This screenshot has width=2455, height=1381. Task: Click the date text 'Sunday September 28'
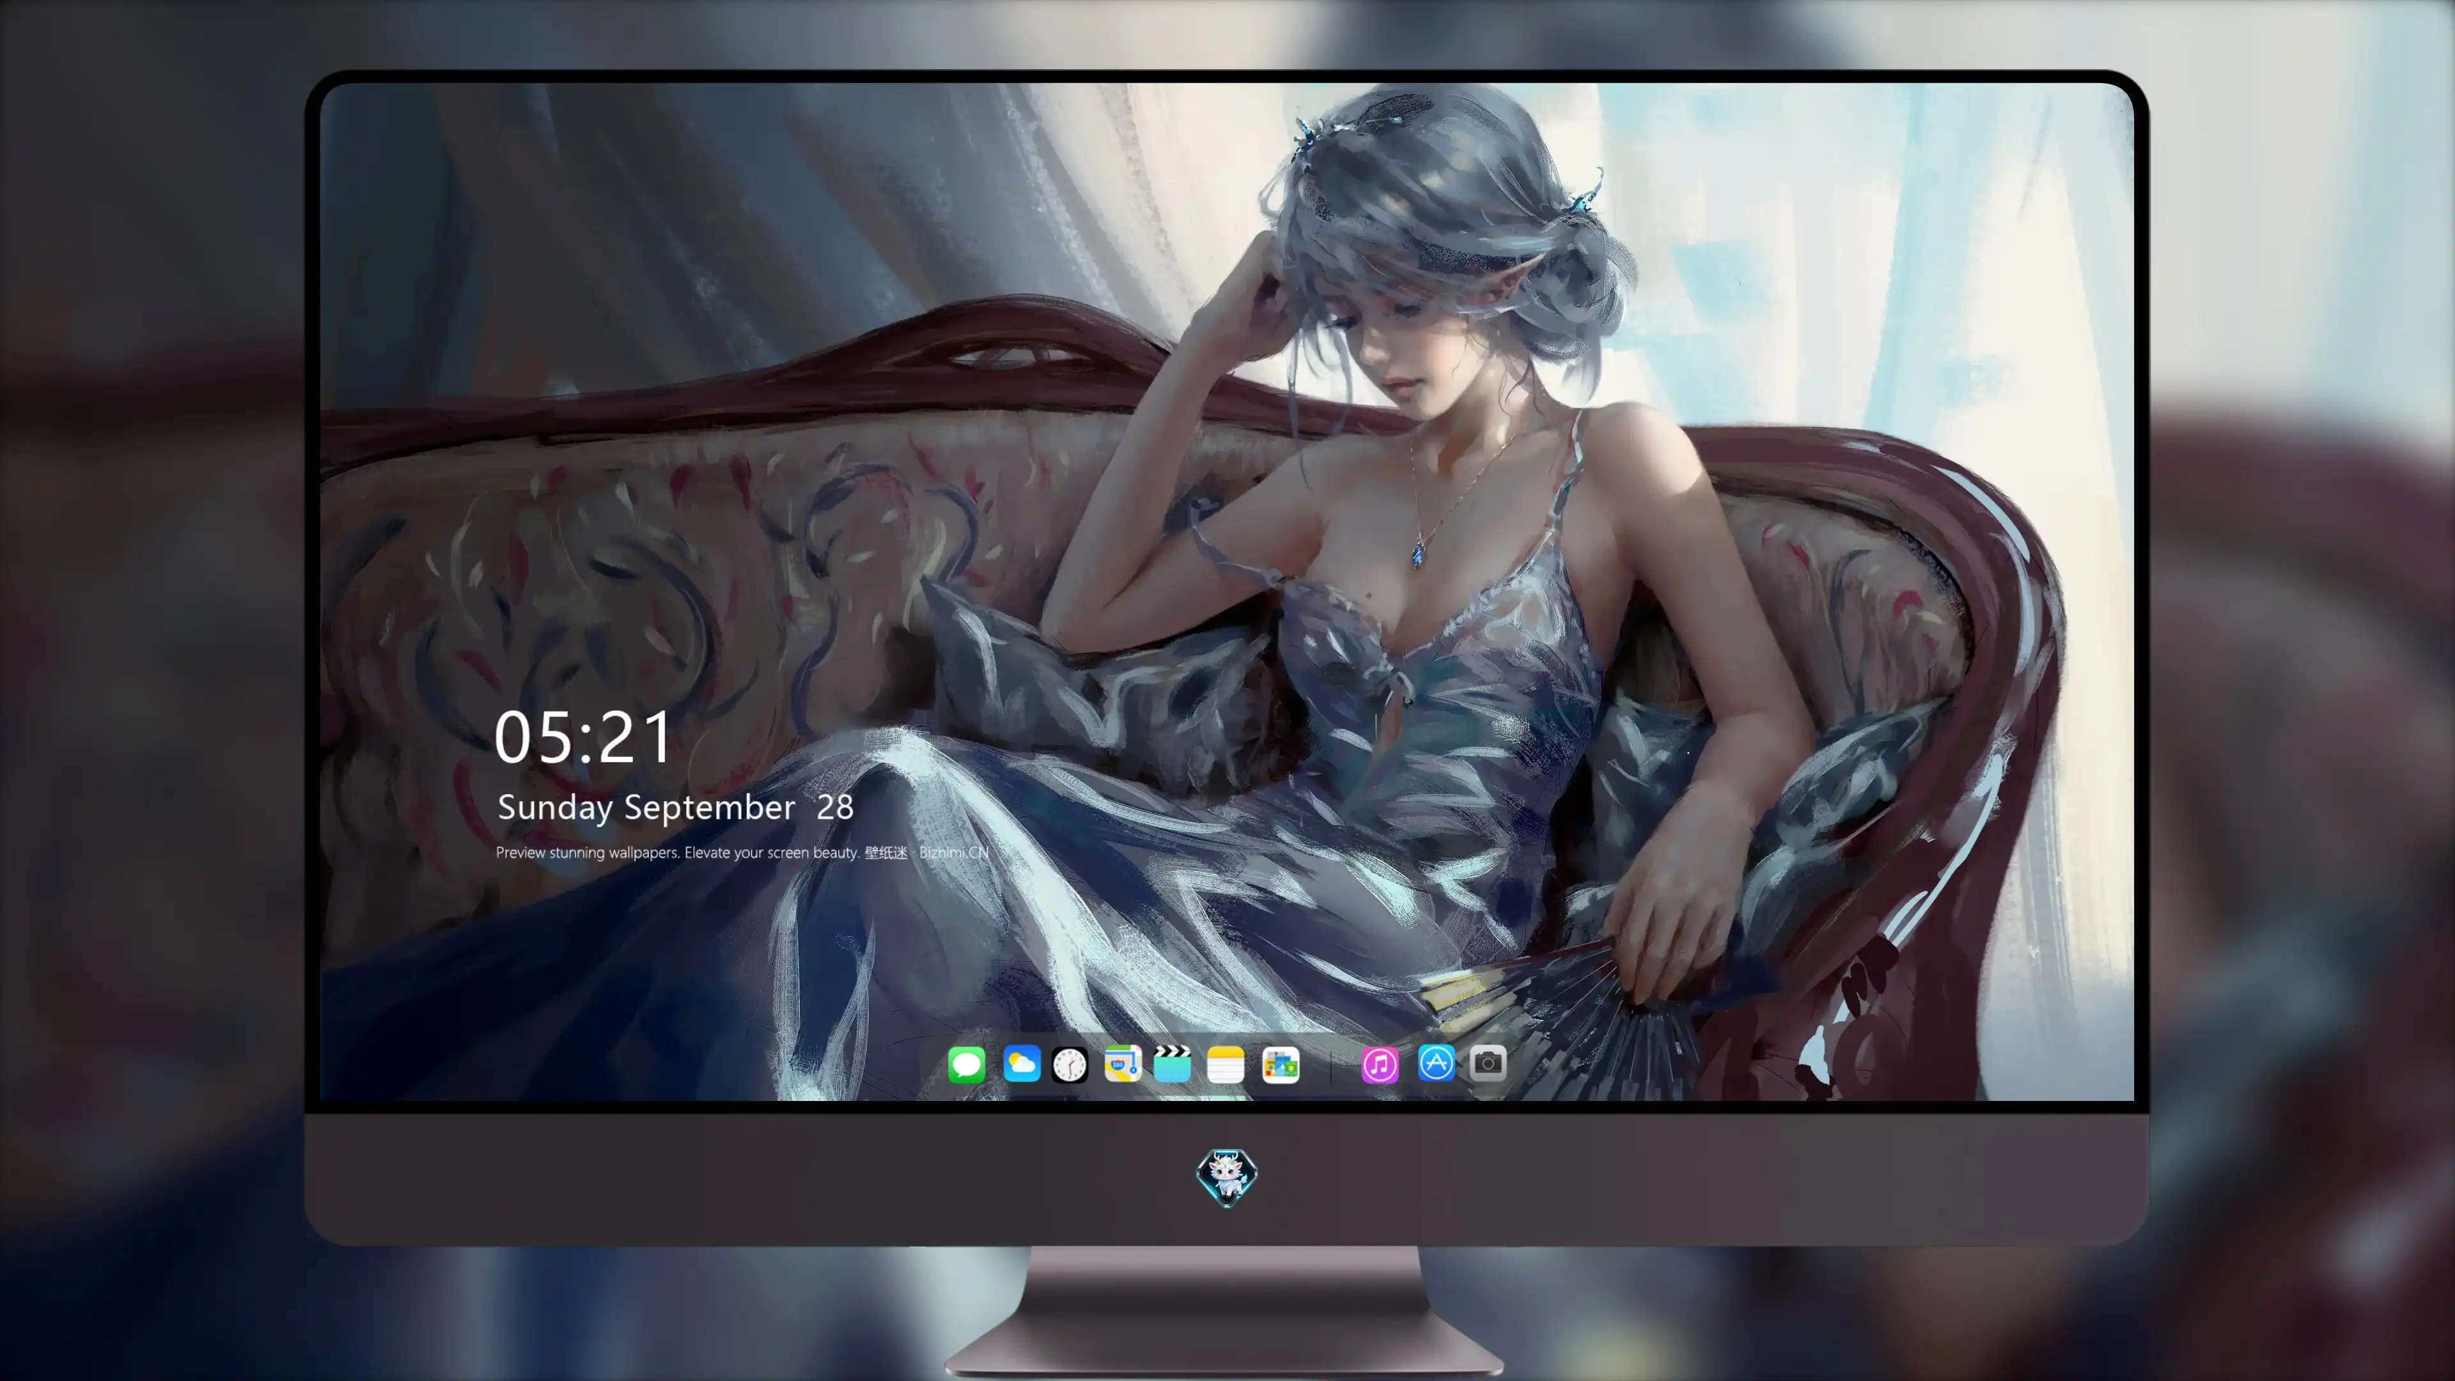[x=676, y=808]
